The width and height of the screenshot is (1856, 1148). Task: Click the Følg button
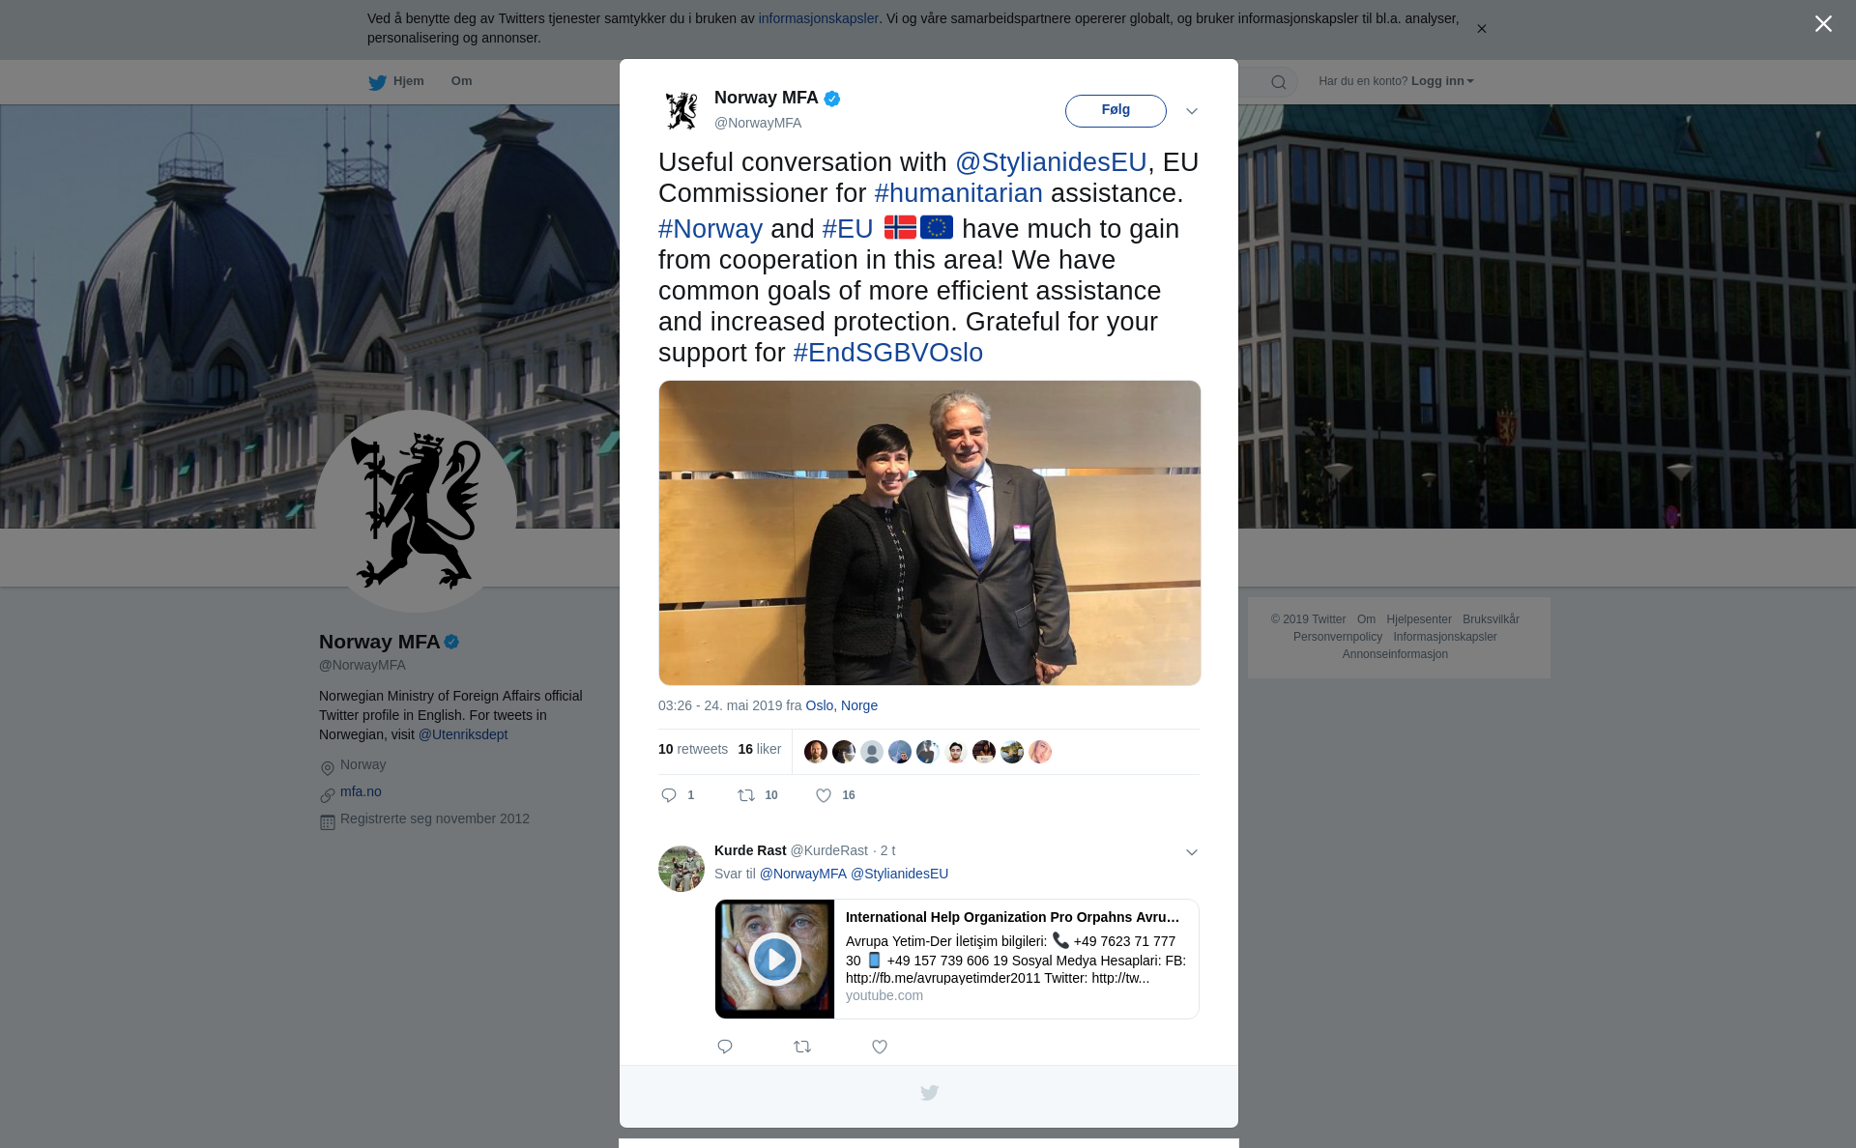point(1116,110)
